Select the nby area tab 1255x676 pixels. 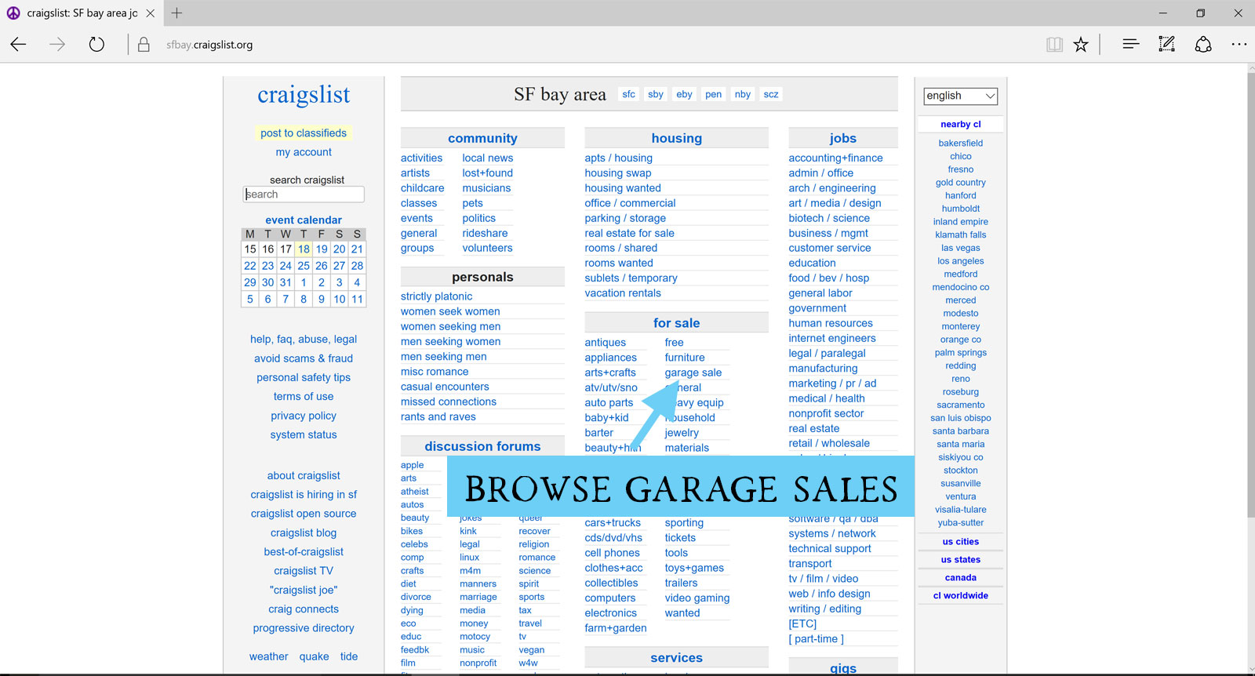(x=743, y=94)
